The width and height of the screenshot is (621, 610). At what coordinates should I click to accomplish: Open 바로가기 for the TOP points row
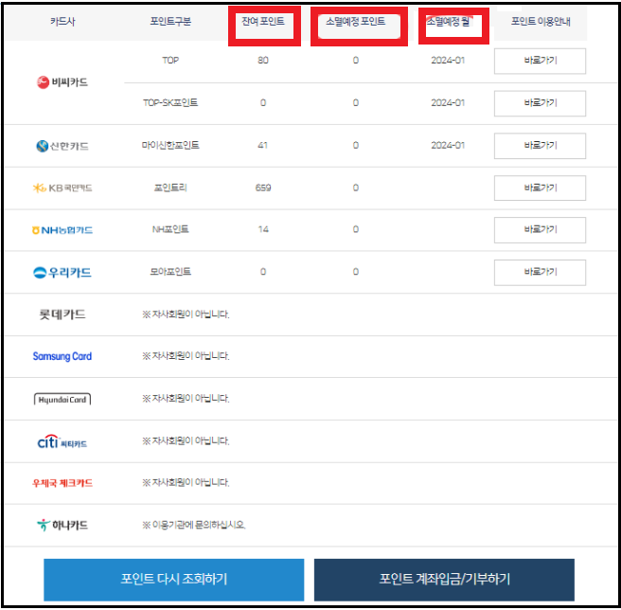(540, 61)
